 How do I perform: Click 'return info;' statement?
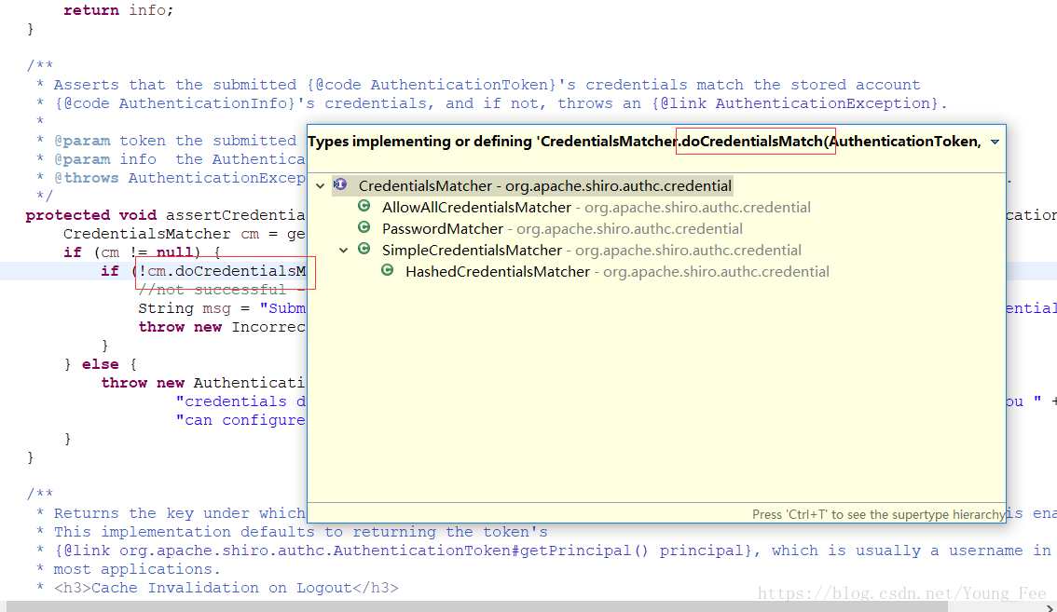118,10
